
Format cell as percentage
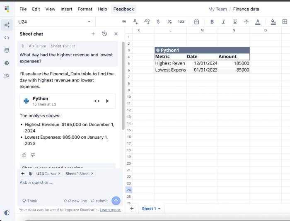click(x=169, y=22)
